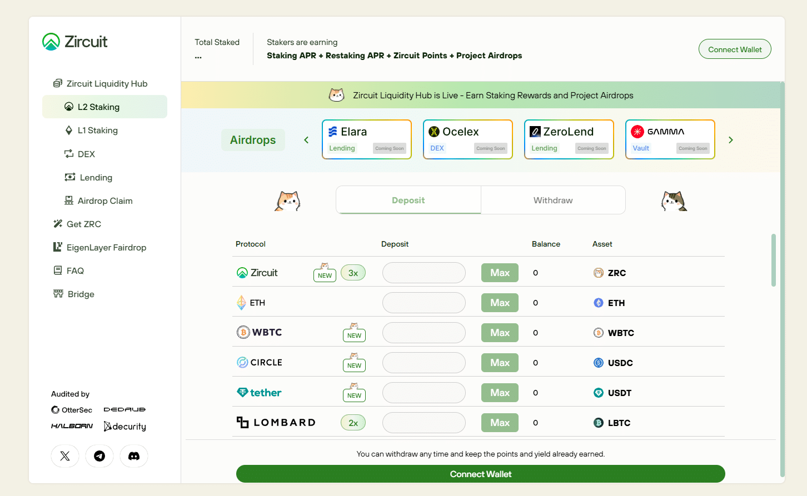This screenshot has width=807, height=496.
Task: Click the 2x multiplier badge on Lombard
Action: coord(353,423)
